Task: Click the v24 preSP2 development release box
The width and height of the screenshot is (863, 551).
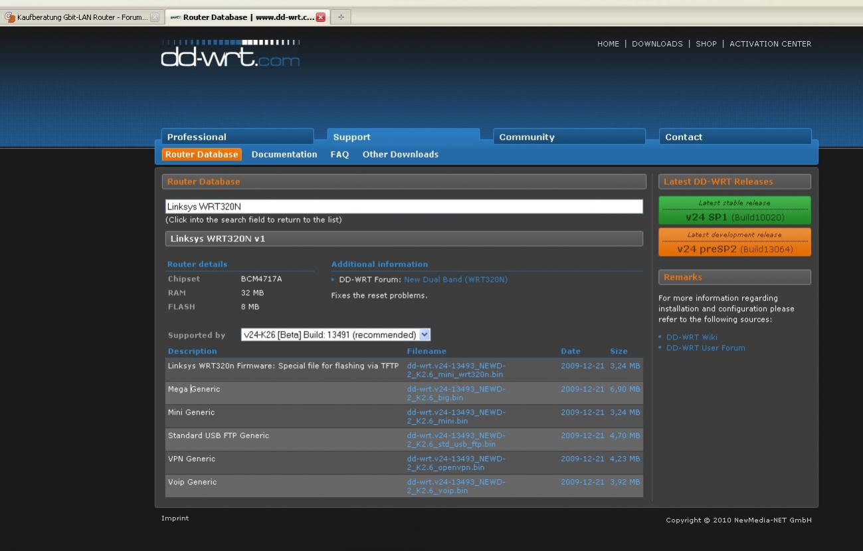Action: tap(735, 242)
